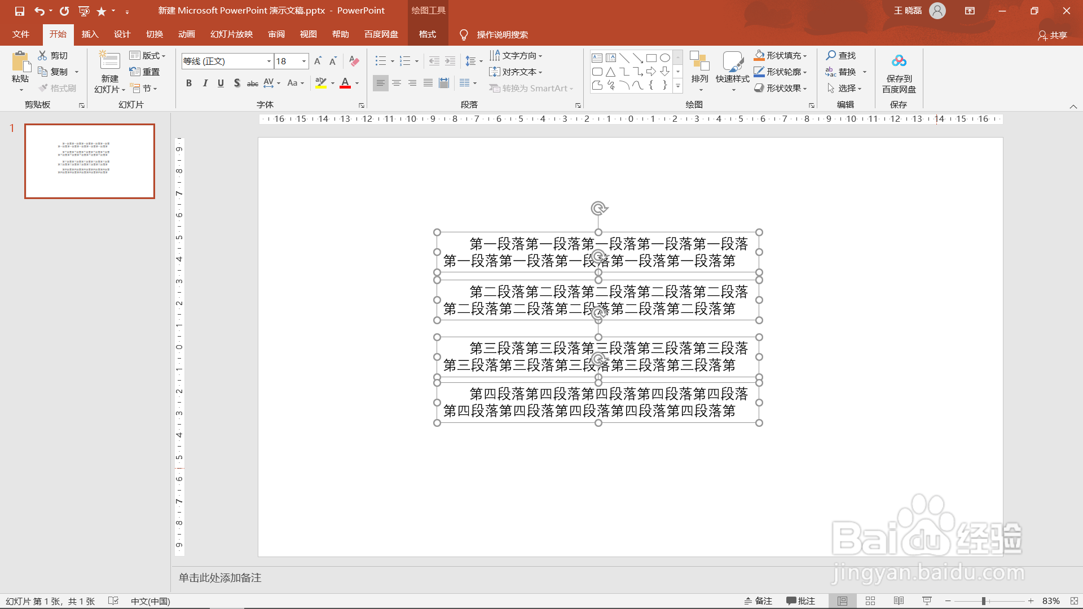This screenshot has width=1083, height=609.
Task: Select center text alignment
Action: tap(397, 83)
